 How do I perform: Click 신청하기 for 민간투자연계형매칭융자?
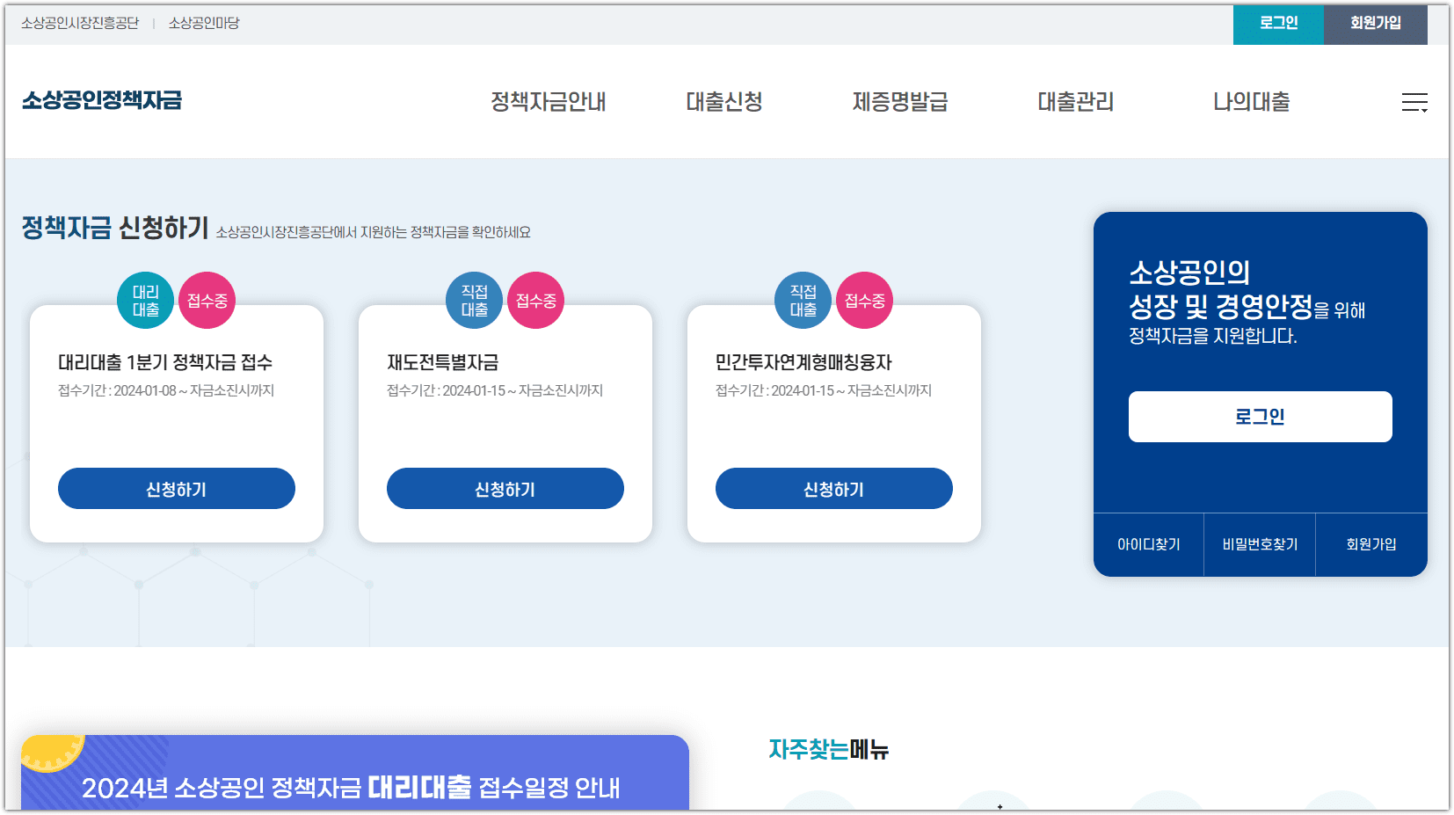click(833, 488)
